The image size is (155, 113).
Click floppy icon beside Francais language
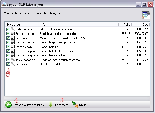(x=13, y=55)
